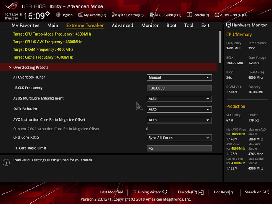Expand Overclocking Presets submenu

point(108,68)
